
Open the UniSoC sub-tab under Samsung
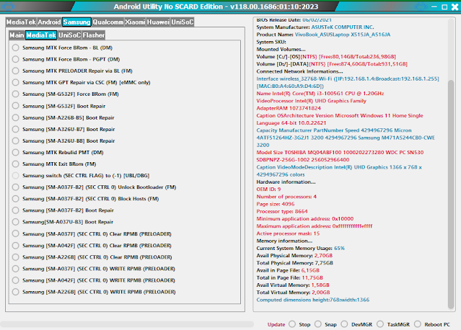tap(70, 35)
